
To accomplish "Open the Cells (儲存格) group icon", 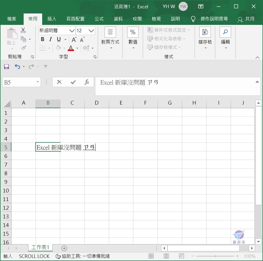I will click(x=205, y=32).
